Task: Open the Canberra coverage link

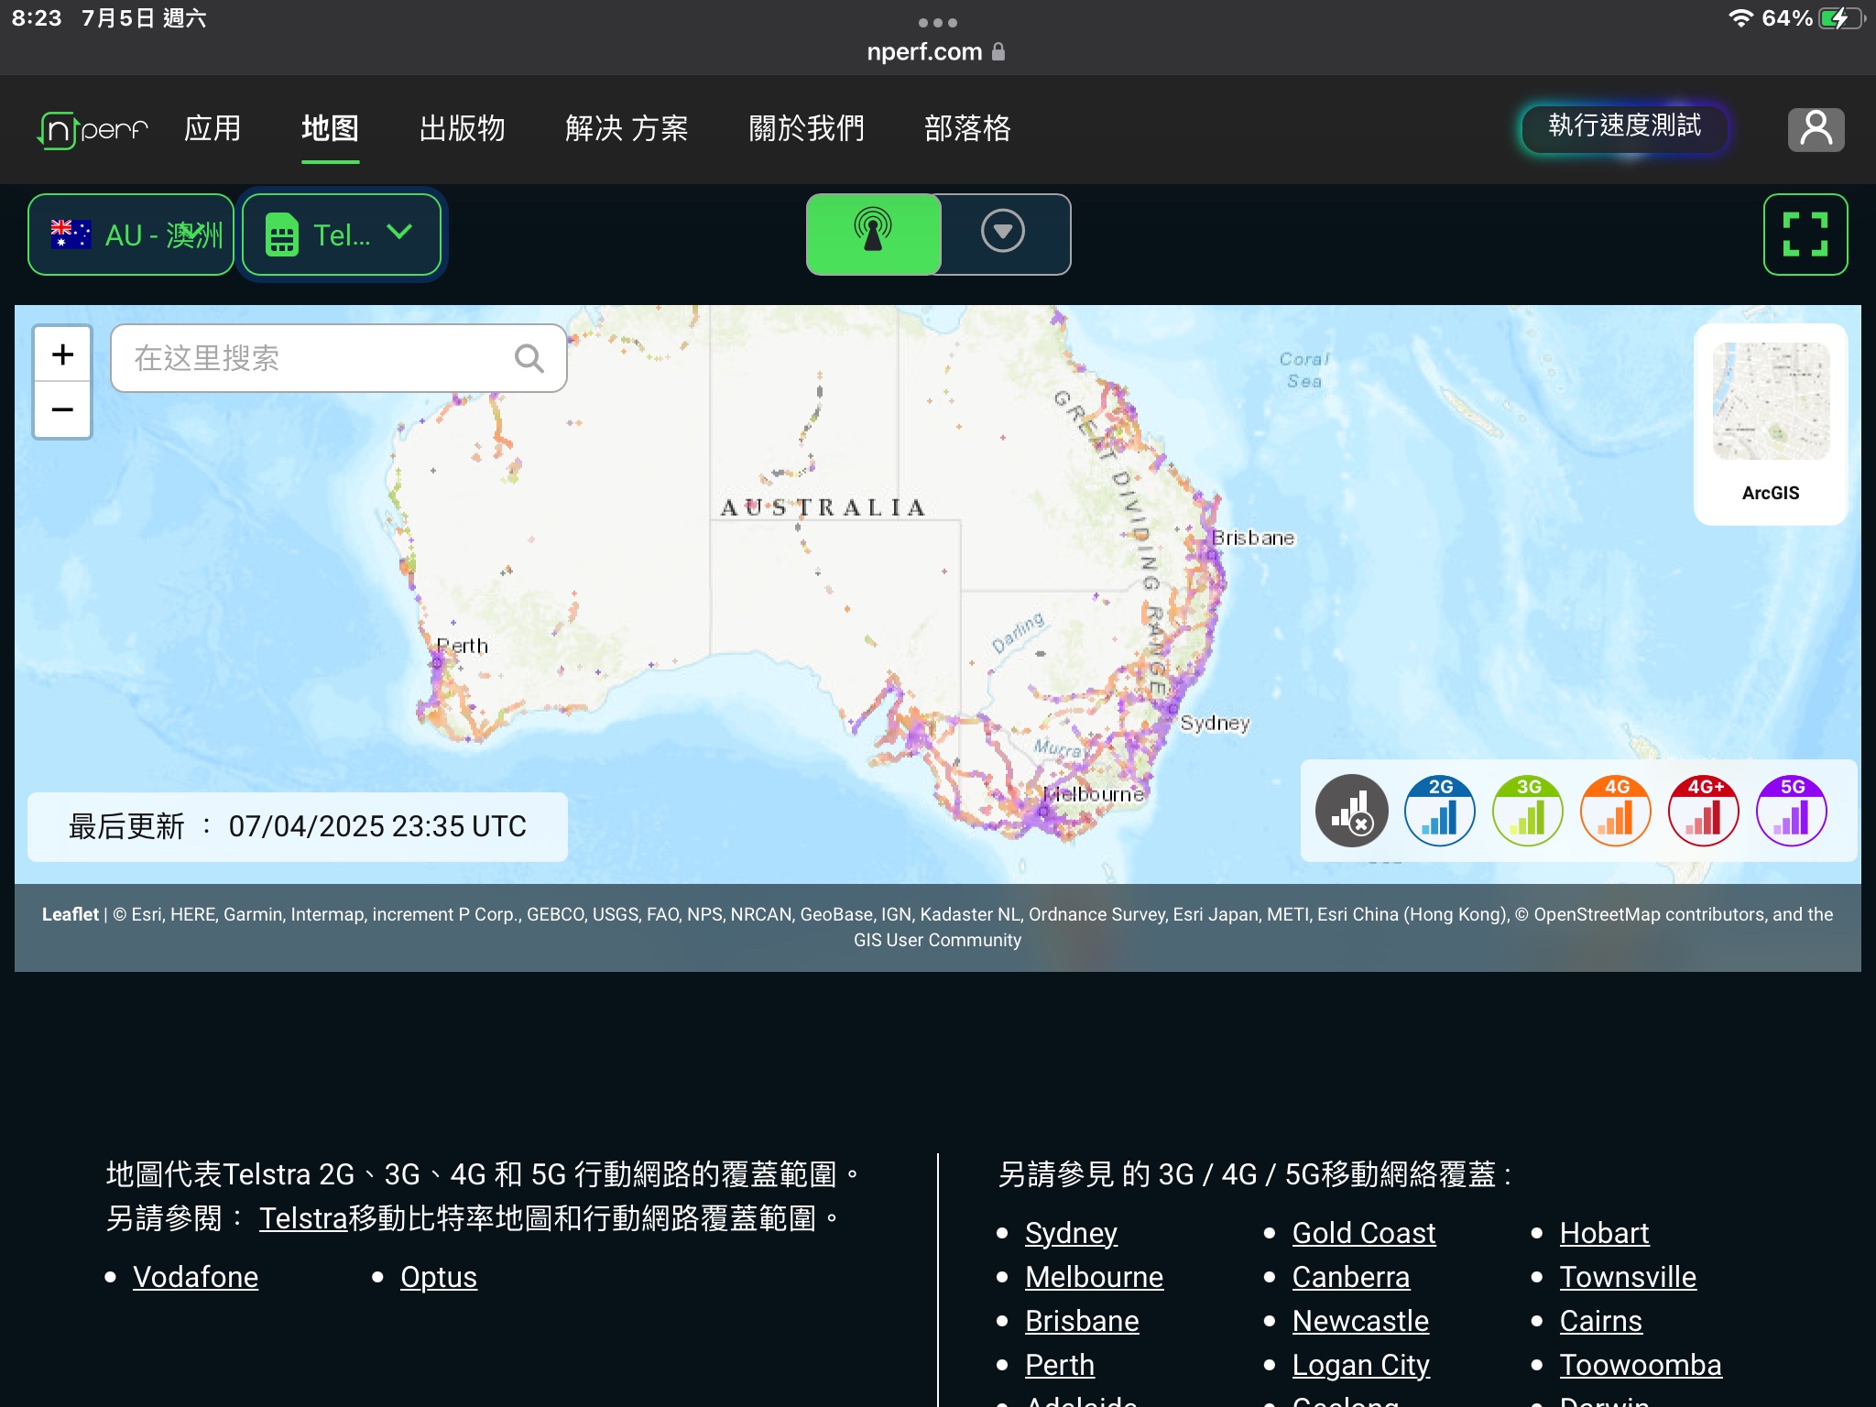Action: coord(1351,1277)
